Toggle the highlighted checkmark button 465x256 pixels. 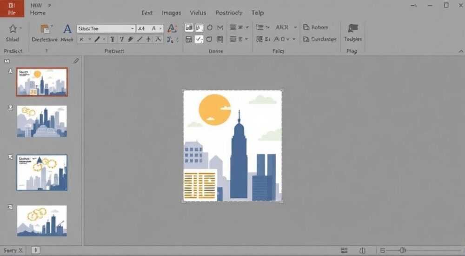click(199, 39)
